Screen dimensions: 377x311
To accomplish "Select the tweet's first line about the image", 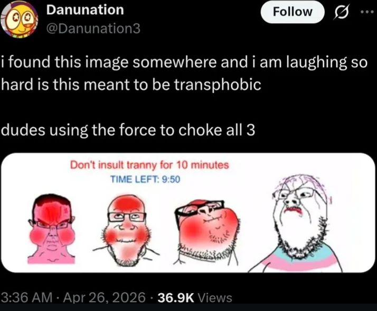I will click(x=184, y=62).
